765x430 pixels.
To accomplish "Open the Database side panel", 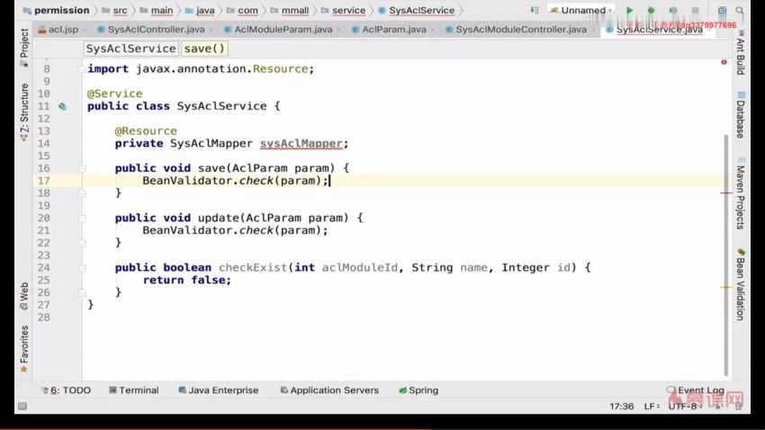I will [740, 114].
